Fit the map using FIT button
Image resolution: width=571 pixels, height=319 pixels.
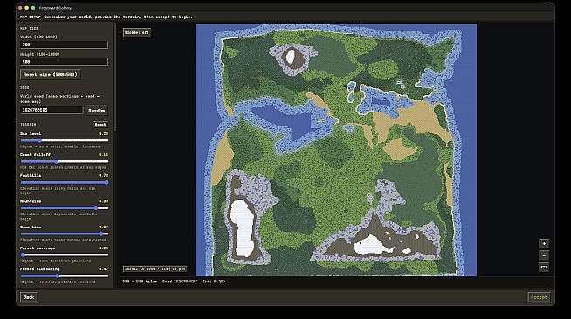(x=544, y=268)
